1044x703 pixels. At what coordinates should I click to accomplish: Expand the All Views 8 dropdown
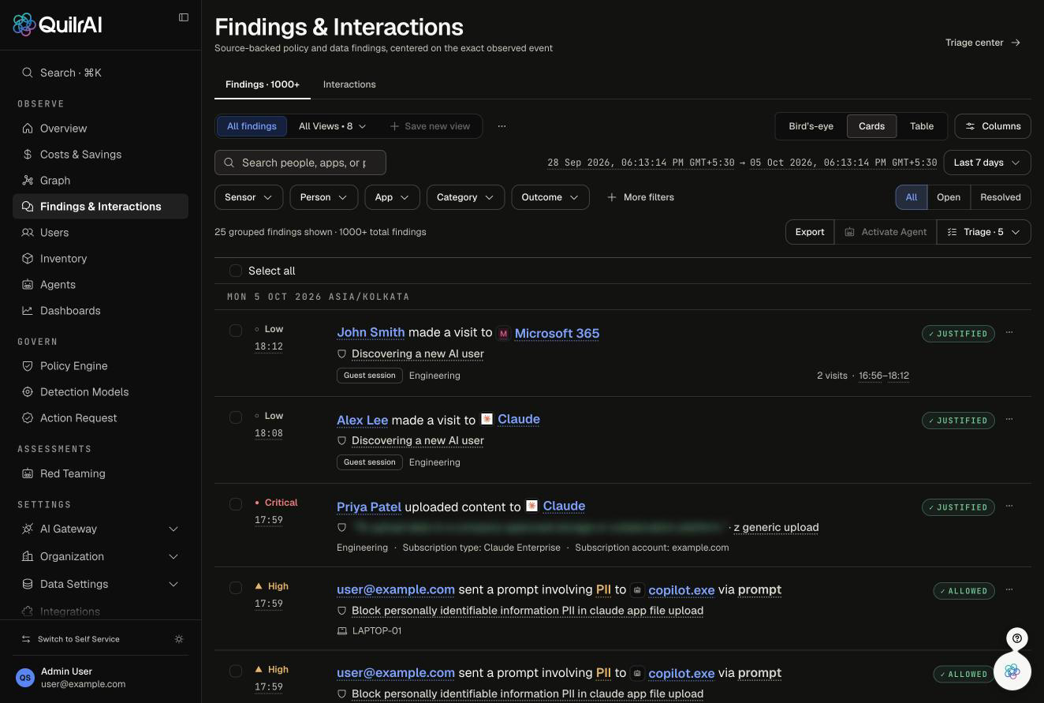[x=332, y=126]
